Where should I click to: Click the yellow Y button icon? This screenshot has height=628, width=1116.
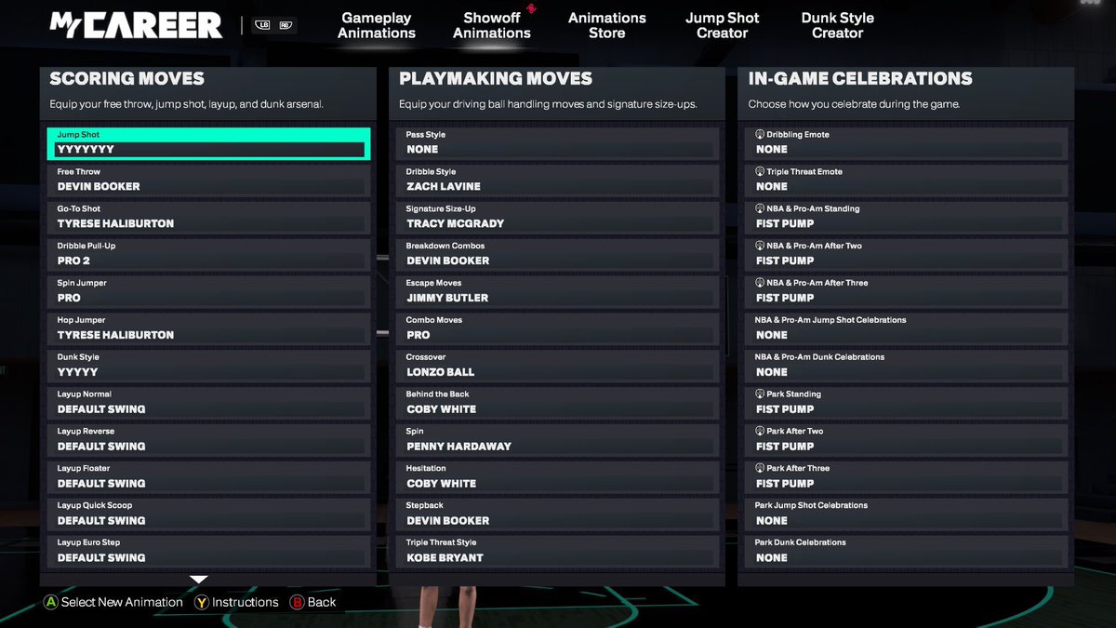pyautogui.click(x=202, y=603)
